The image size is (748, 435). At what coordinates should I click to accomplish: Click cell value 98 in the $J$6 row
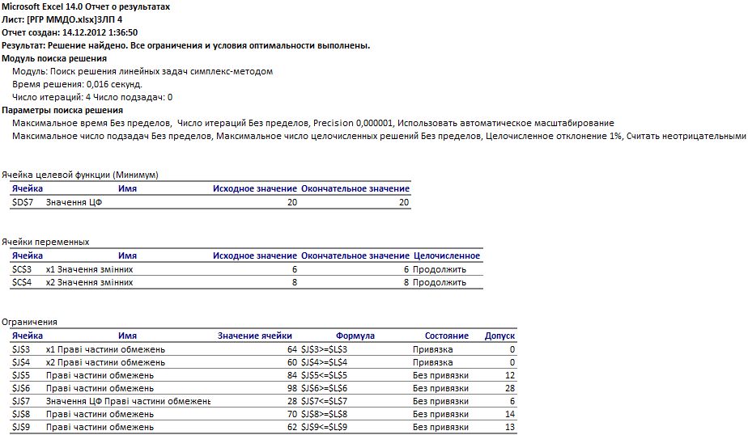(292, 388)
